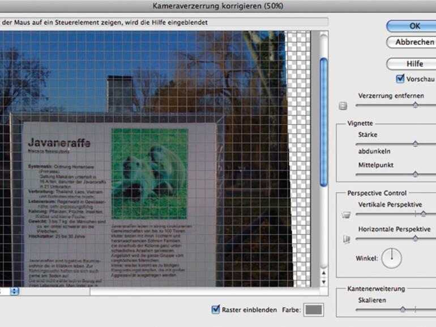Click the vertical preview scrollbar thumb
This screenshot has height=327, width=436.
(x=323, y=122)
